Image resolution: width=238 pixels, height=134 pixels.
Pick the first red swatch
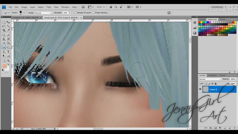(x=199, y=22)
